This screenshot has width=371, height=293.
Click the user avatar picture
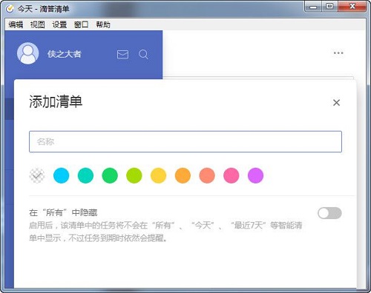click(28, 53)
